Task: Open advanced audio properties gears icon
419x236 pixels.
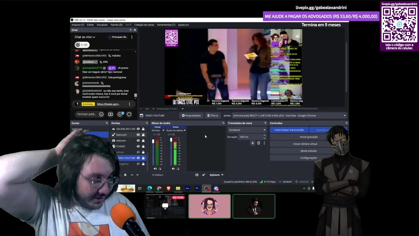Action: click(203, 175)
